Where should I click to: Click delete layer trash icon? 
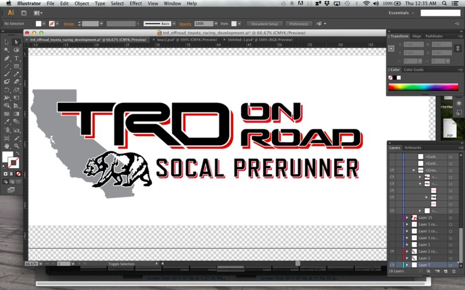pos(454,271)
